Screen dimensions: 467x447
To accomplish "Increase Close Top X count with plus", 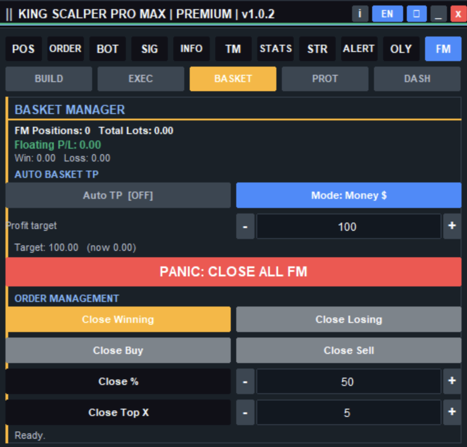I will point(452,412).
